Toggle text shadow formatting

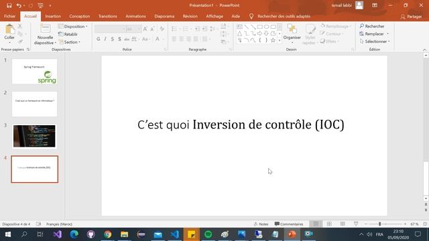[x=119, y=39]
